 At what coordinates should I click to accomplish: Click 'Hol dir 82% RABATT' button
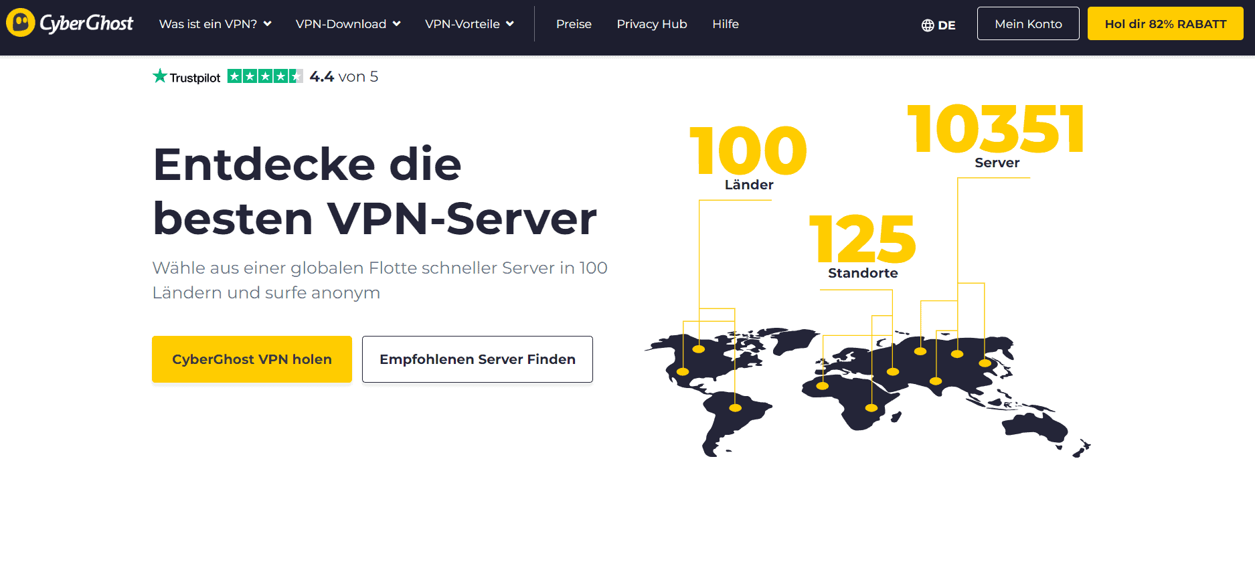coord(1165,23)
